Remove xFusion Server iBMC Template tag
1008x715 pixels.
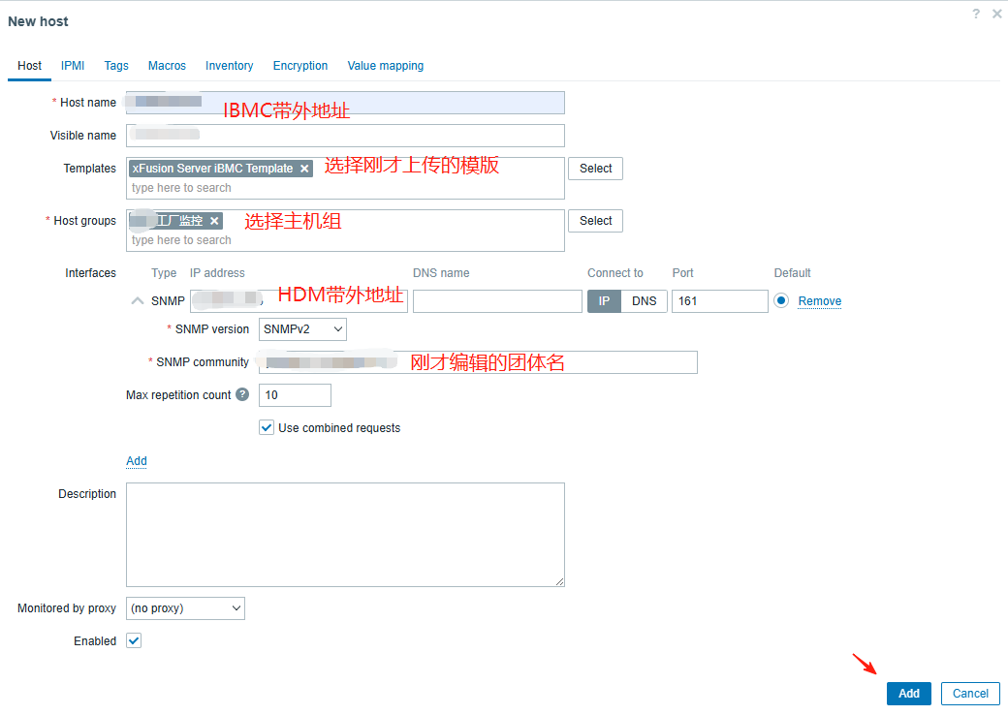click(304, 169)
